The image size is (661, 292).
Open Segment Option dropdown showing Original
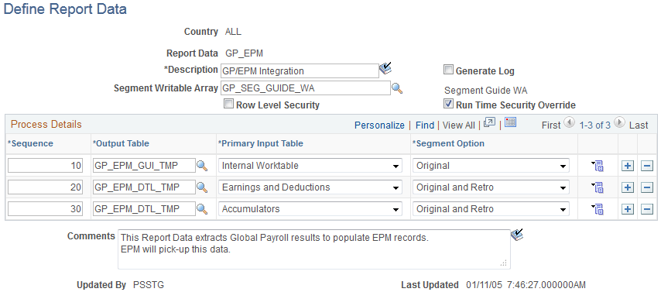(491, 166)
